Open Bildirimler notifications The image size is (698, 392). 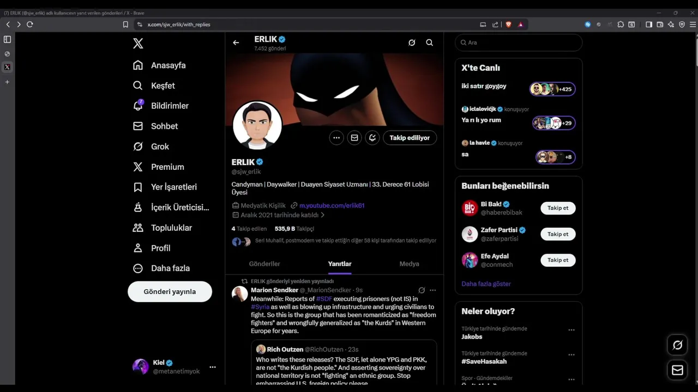click(x=161, y=106)
